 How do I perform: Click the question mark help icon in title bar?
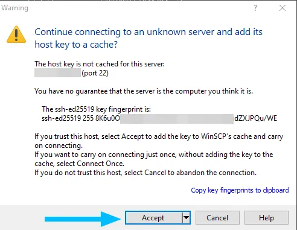click(x=255, y=8)
